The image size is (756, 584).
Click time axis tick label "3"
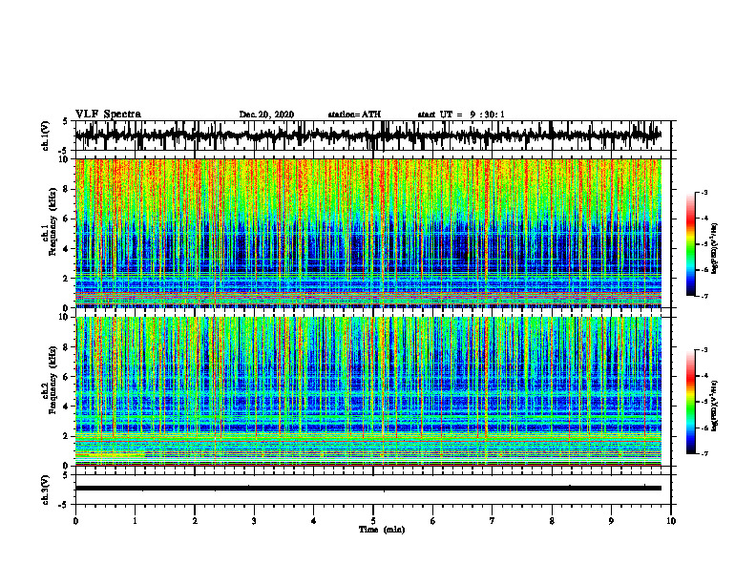tap(254, 521)
